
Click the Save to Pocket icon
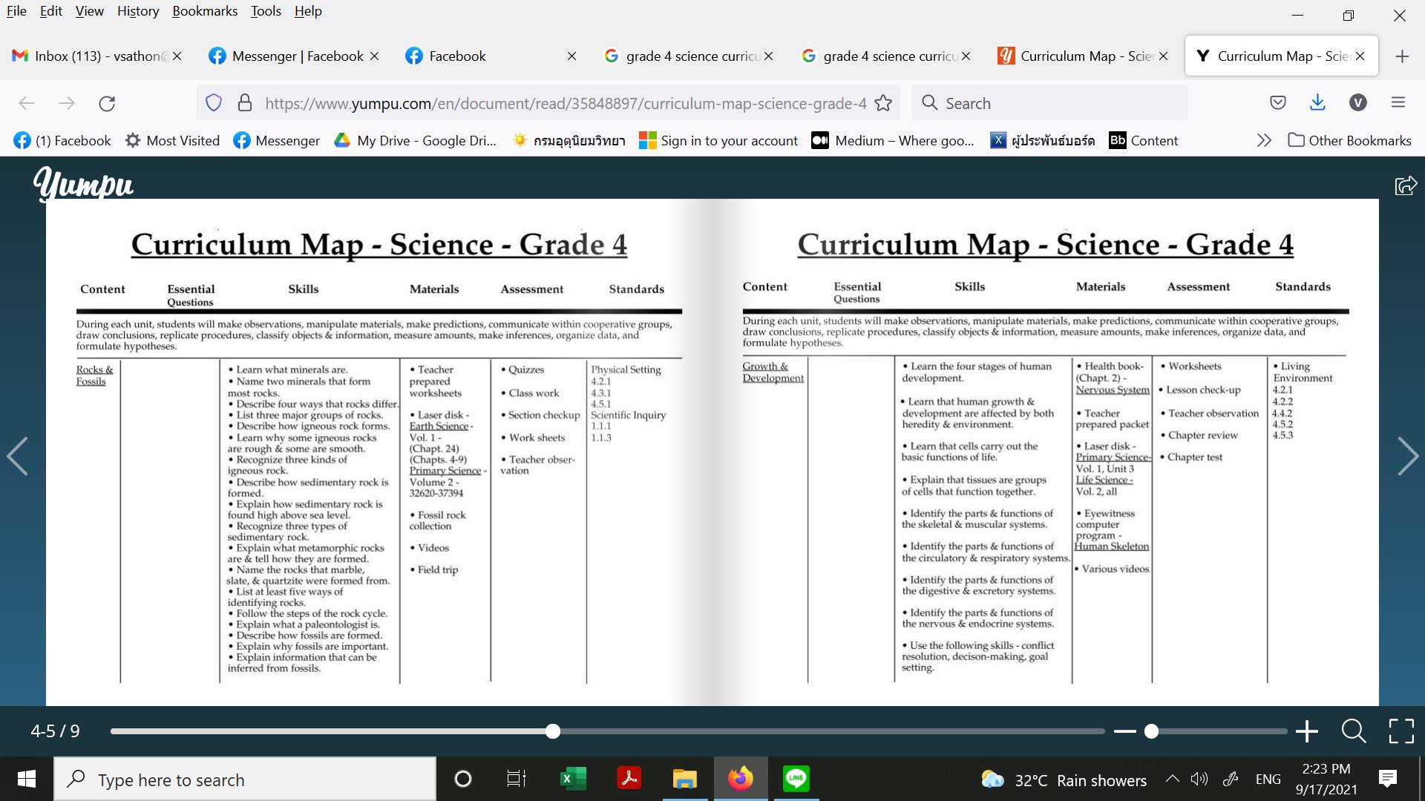pyautogui.click(x=1277, y=103)
